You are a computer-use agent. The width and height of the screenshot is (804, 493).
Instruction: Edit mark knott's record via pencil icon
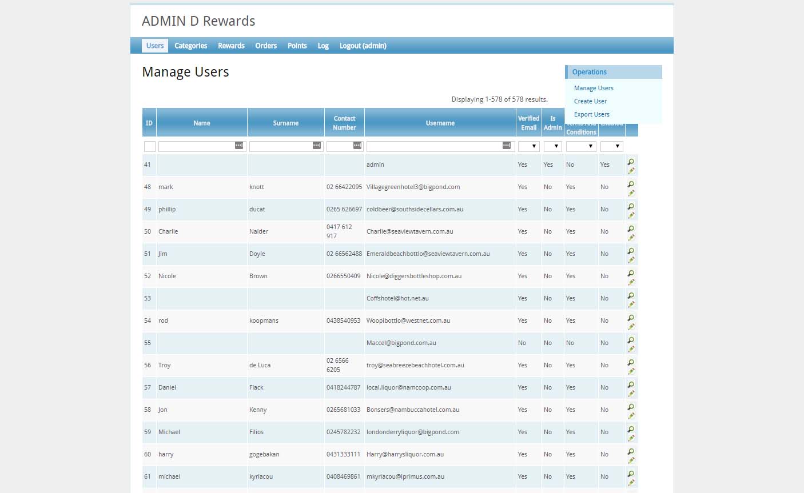[631, 192]
